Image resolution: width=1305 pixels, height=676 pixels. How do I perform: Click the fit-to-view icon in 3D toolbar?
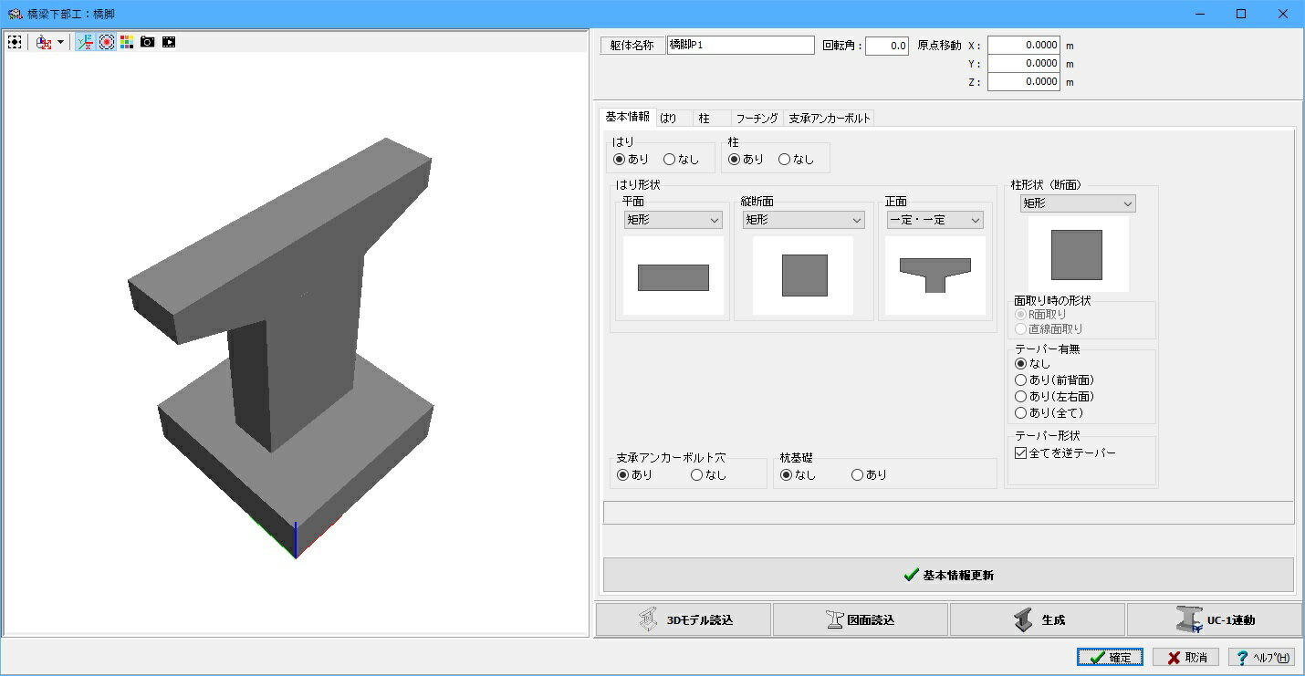tap(15, 42)
